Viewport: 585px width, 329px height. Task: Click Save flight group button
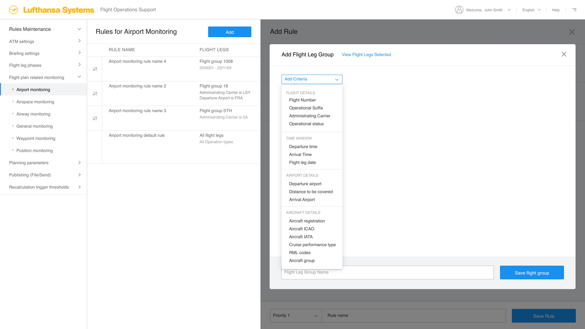coord(532,273)
